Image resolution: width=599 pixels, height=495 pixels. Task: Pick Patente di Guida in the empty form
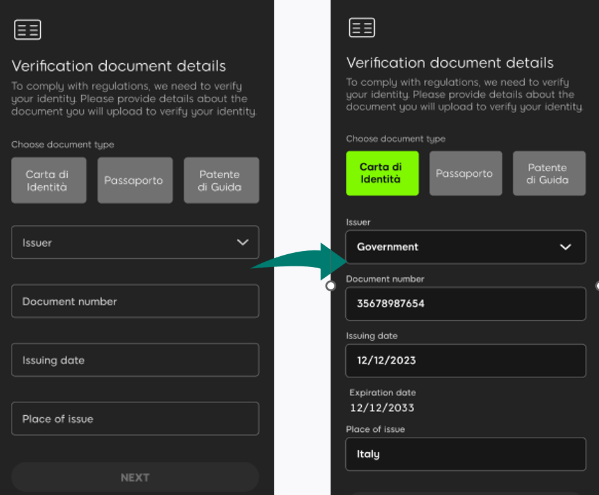coord(221,180)
